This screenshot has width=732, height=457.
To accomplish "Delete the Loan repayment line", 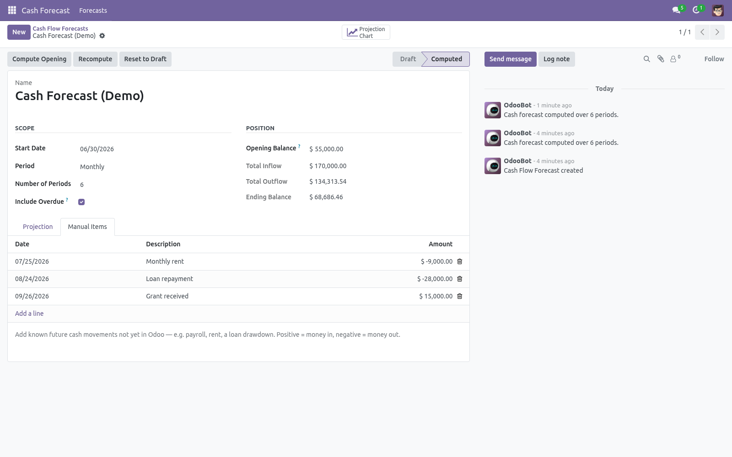I will pyautogui.click(x=460, y=279).
